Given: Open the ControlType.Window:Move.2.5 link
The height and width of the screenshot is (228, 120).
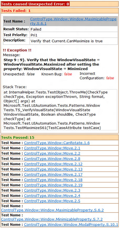Looking at the screenshot, I should 52,201.
